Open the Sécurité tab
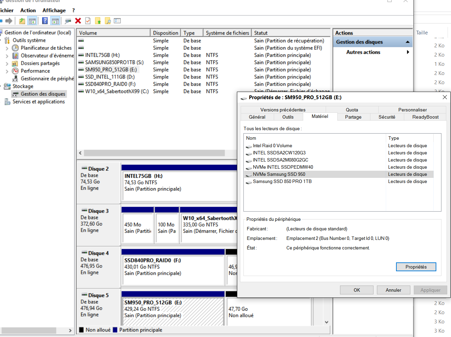 387,117
